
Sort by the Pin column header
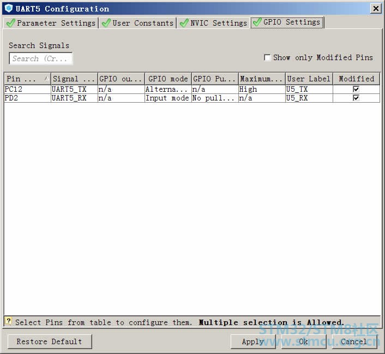pos(27,79)
